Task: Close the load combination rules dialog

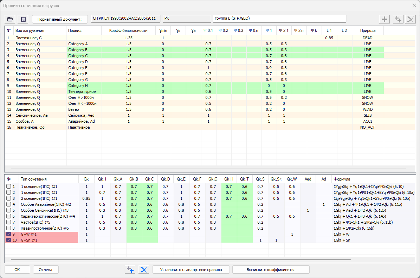Action: 413,5
